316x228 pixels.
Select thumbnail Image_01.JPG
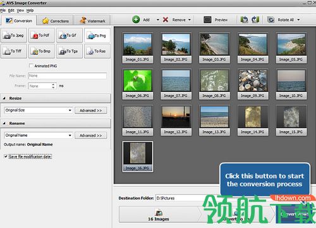[137, 48]
